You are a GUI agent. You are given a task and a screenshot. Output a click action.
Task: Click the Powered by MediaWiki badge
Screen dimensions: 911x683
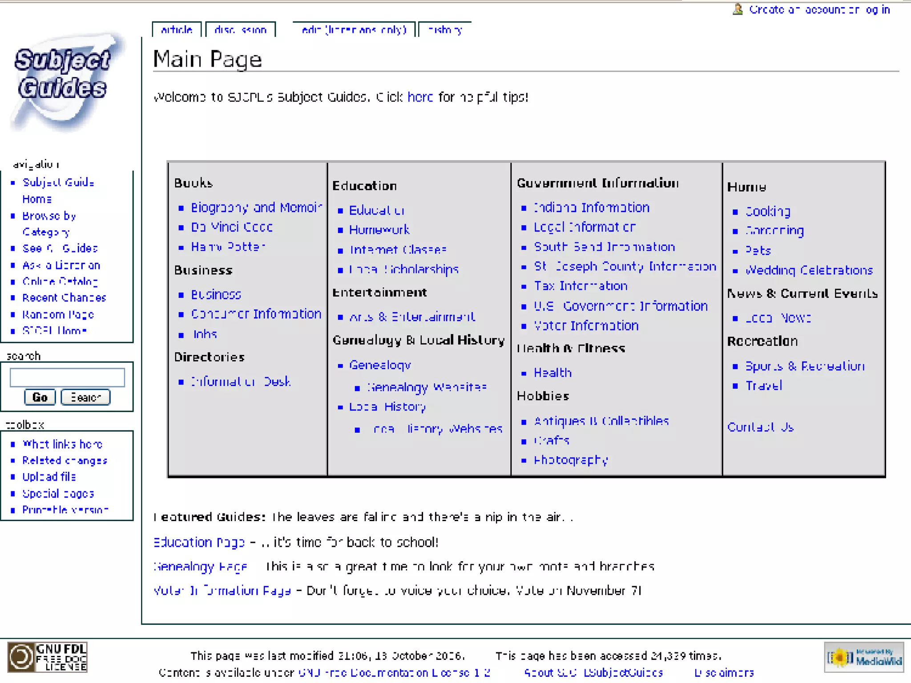click(863, 656)
